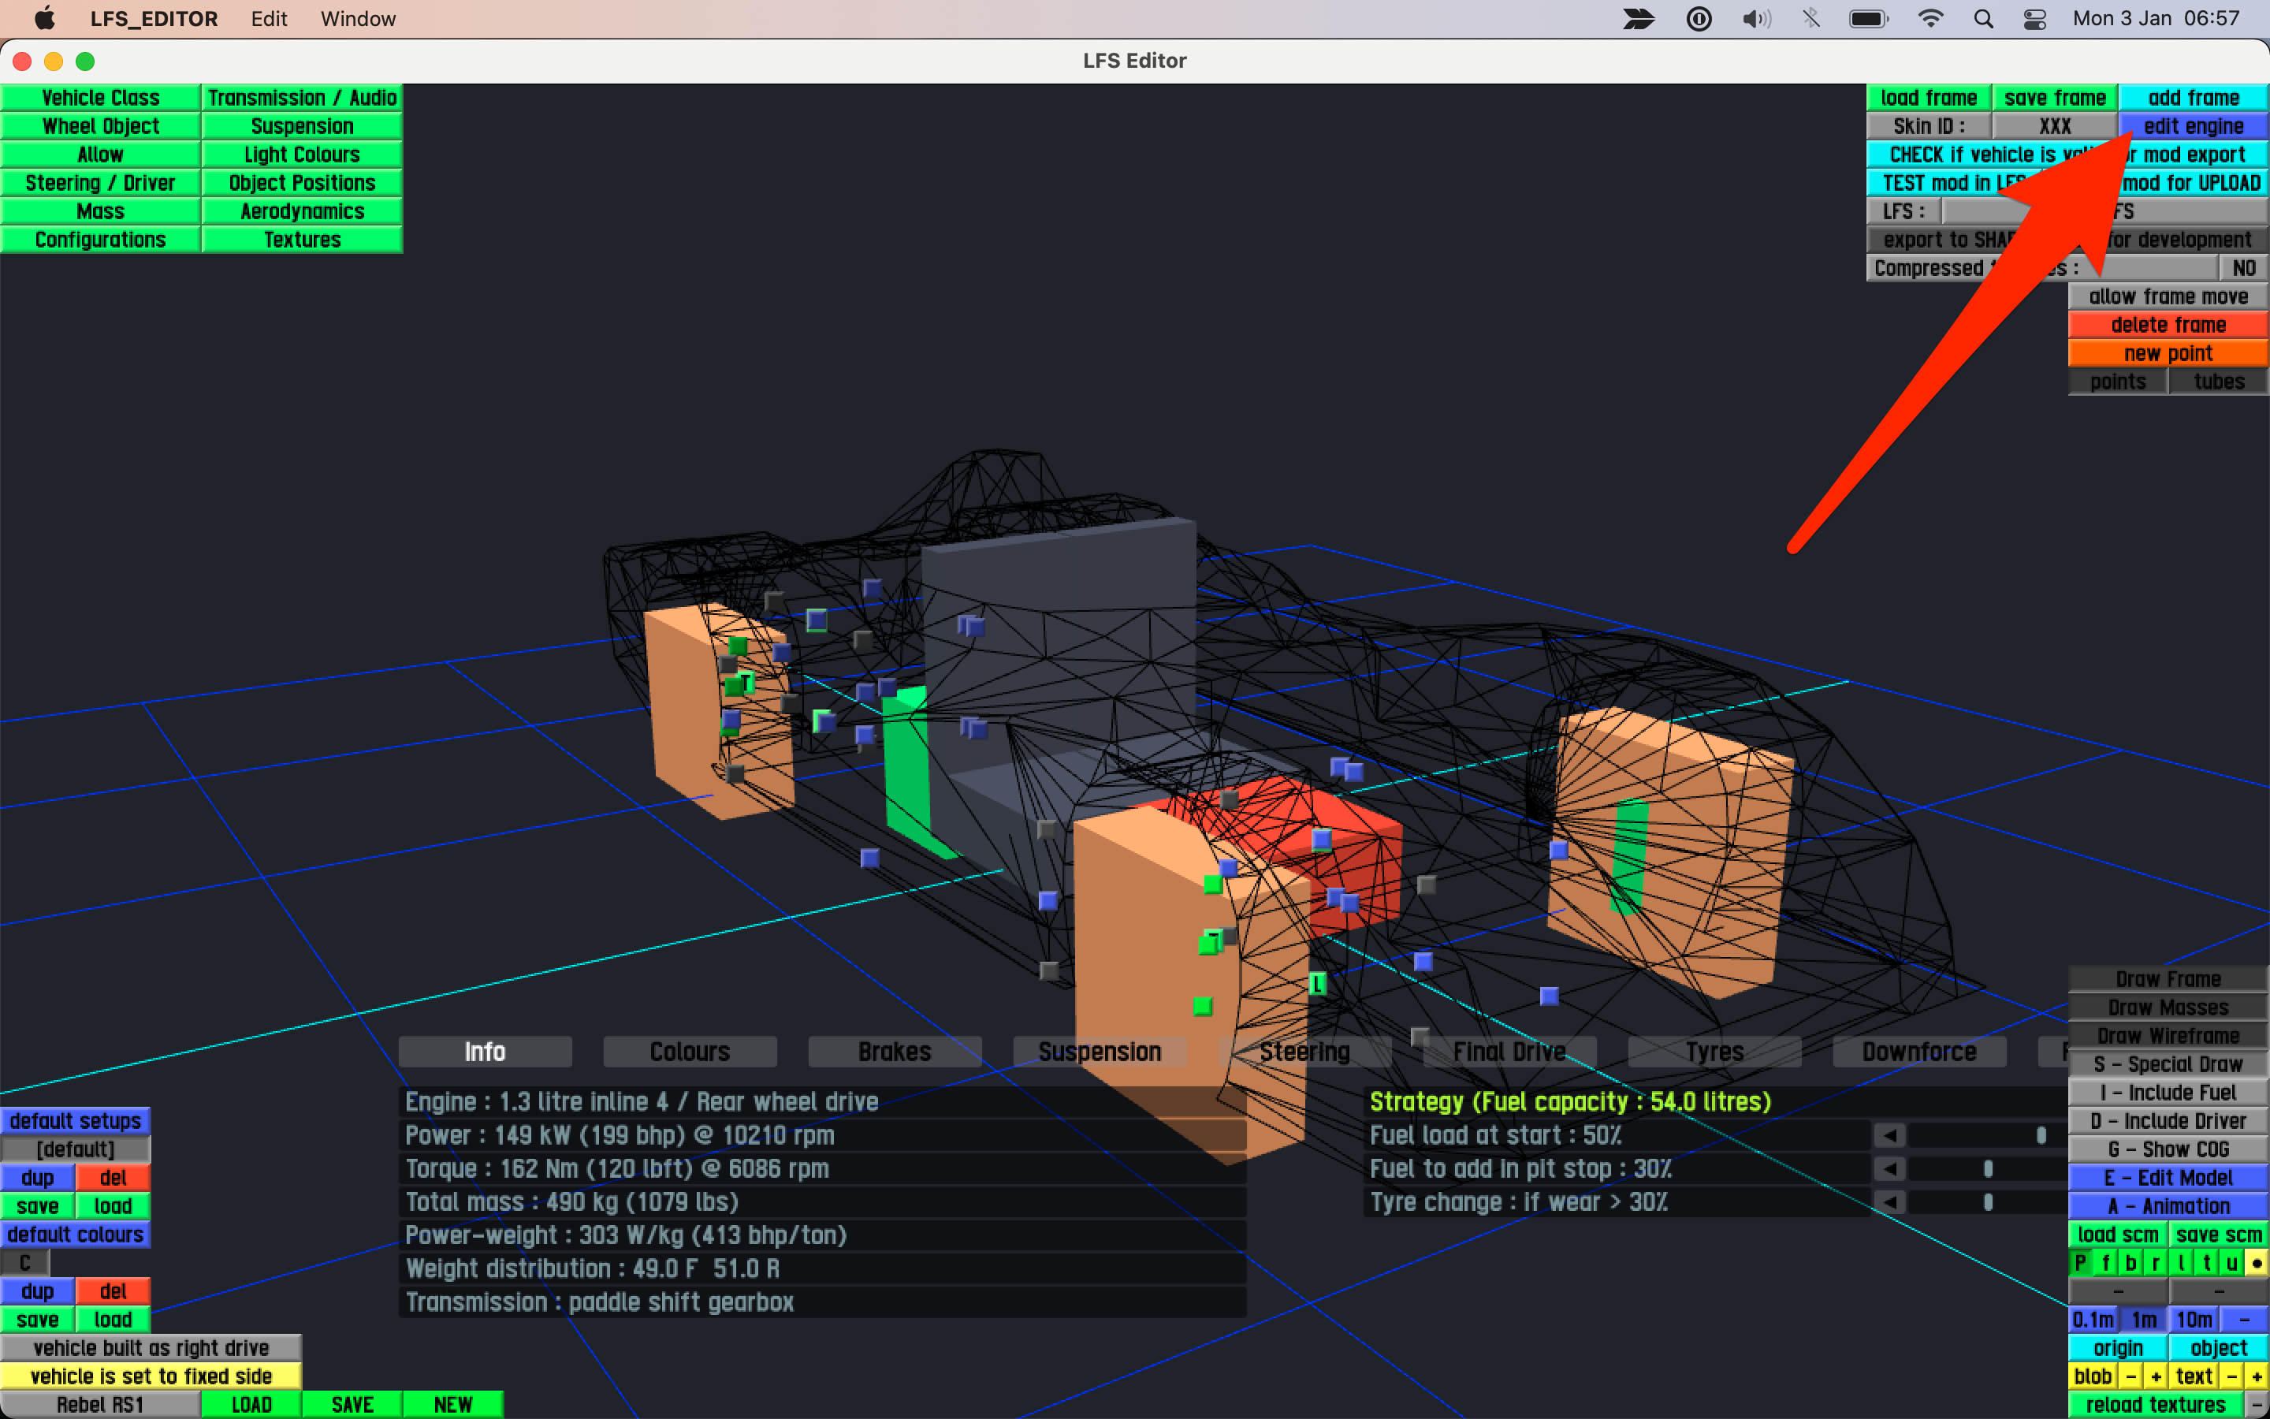Click the 'f' front view button
The width and height of the screenshot is (2270, 1419).
(2106, 1263)
